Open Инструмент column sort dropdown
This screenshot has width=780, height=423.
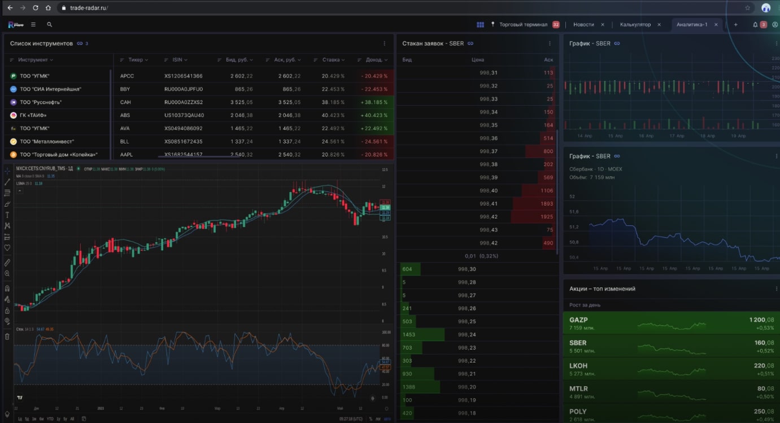[51, 60]
